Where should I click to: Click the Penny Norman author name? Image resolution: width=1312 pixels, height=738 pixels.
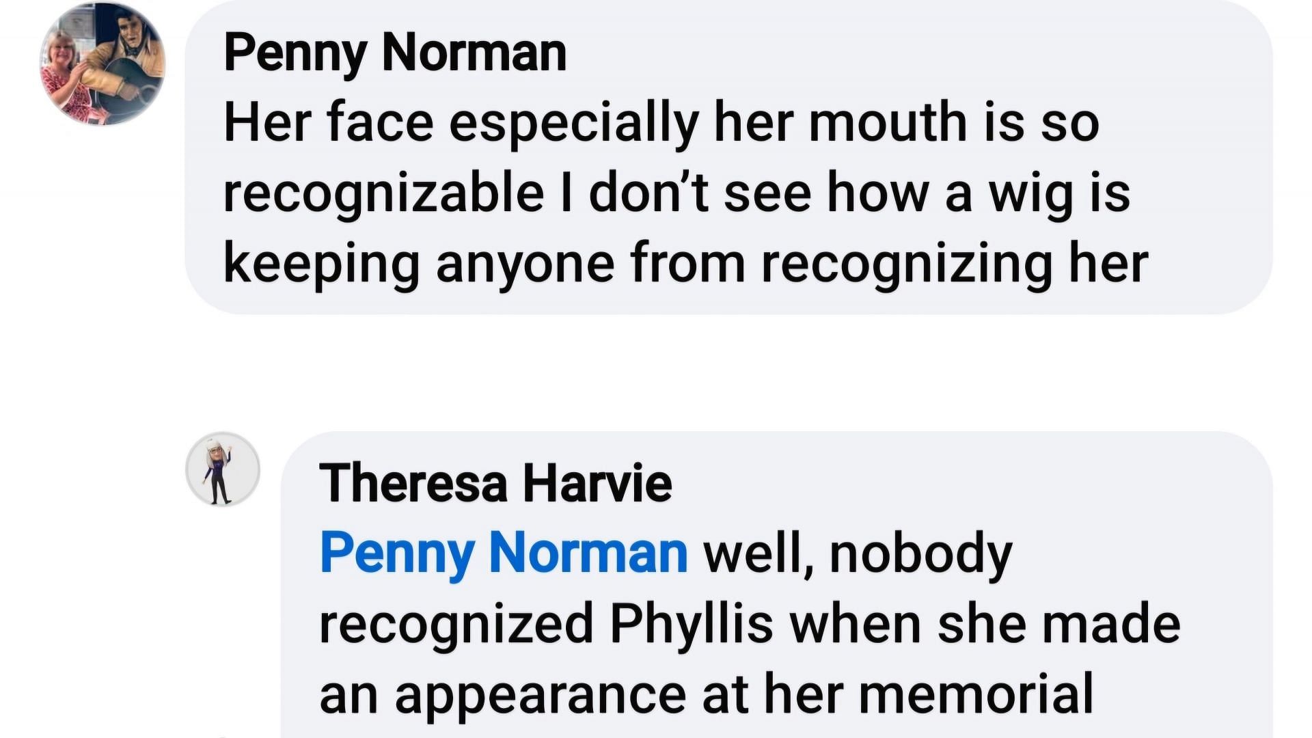(x=395, y=53)
